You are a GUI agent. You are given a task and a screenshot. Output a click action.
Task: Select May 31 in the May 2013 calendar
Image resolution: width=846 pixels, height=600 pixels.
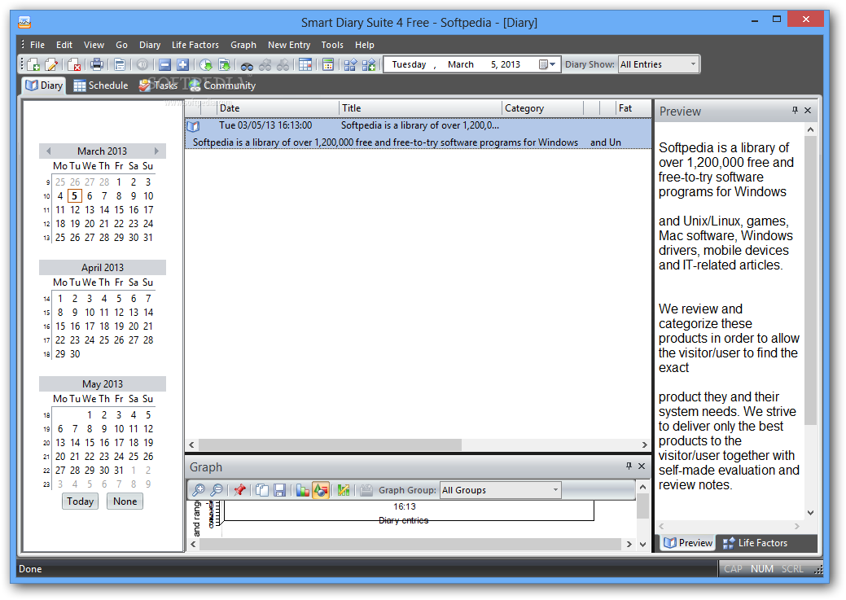[119, 471]
